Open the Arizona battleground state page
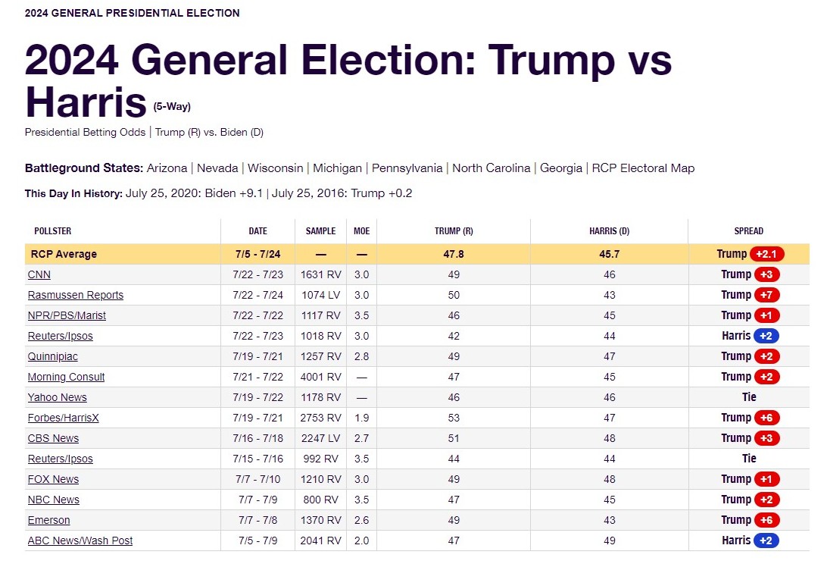Image resolution: width=827 pixels, height=564 pixels. pyautogui.click(x=167, y=168)
